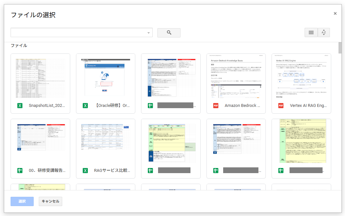This screenshot has width=345, height=216.
Task: Click Sheets icon beside 00．研修受講報告
Action: [20, 171]
